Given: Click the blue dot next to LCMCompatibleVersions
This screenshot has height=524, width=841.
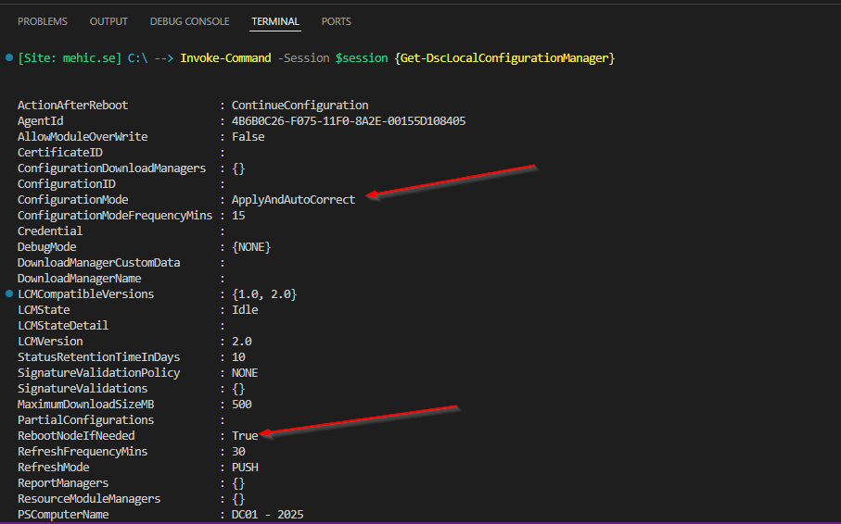Looking at the screenshot, I should 8,293.
